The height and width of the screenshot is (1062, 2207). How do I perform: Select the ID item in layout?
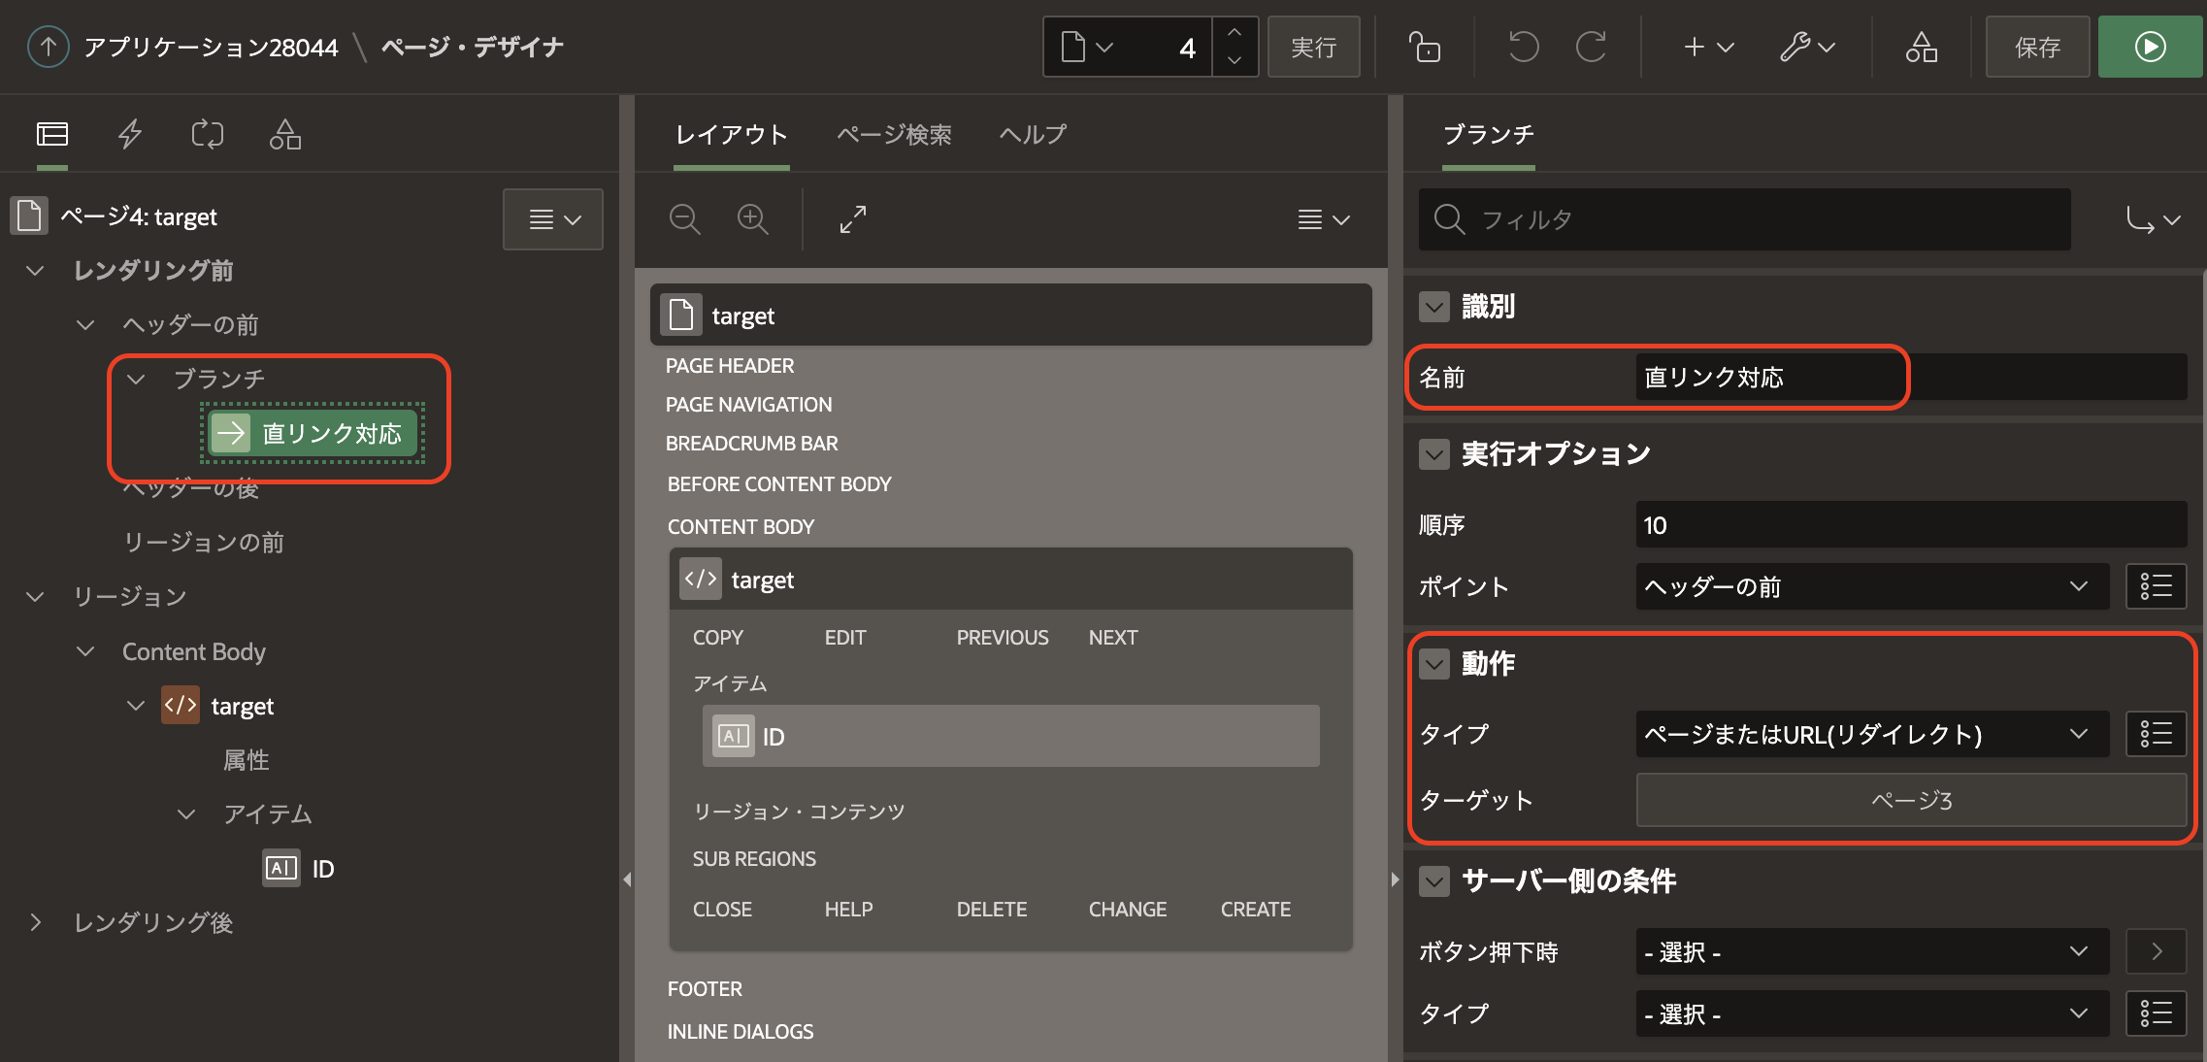pyautogui.click(x=1010, y=736)
